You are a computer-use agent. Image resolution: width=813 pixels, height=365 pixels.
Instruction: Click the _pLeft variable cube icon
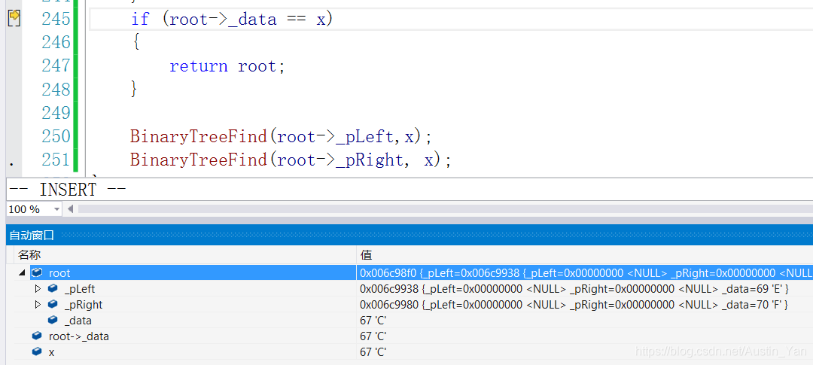tap(53, 289)
